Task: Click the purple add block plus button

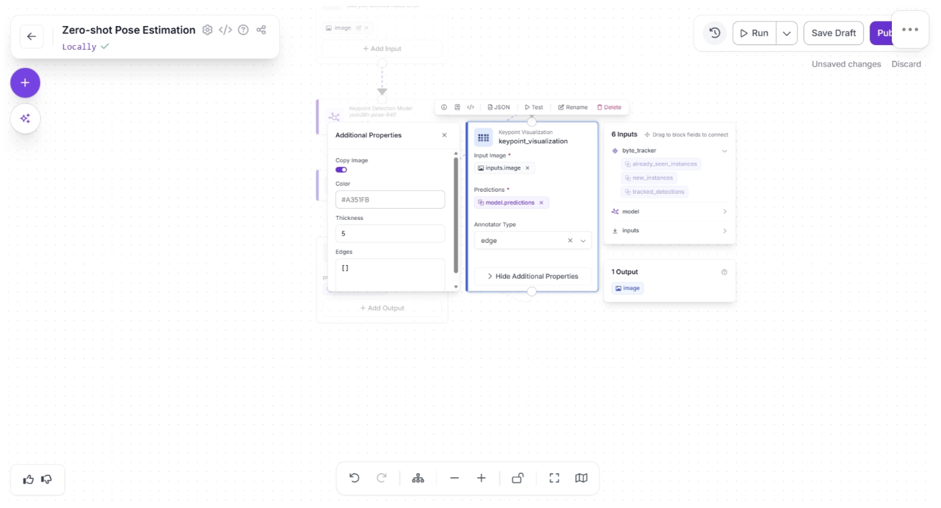Action: (x=25, y=83)
